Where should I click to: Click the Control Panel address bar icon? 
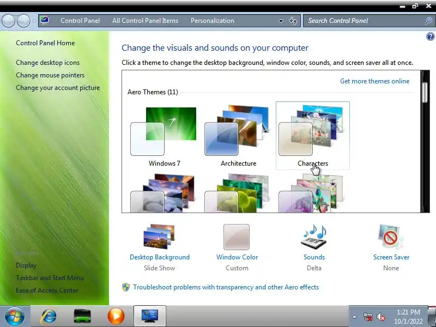pos(45,20)
